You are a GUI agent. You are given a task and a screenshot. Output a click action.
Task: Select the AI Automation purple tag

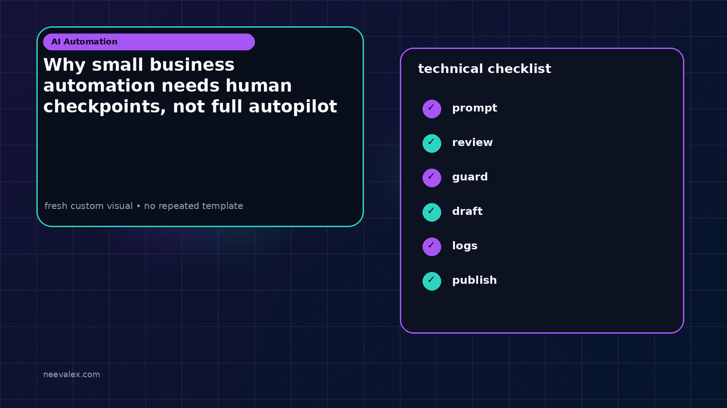pyautogui.click(x=149, y=42)
